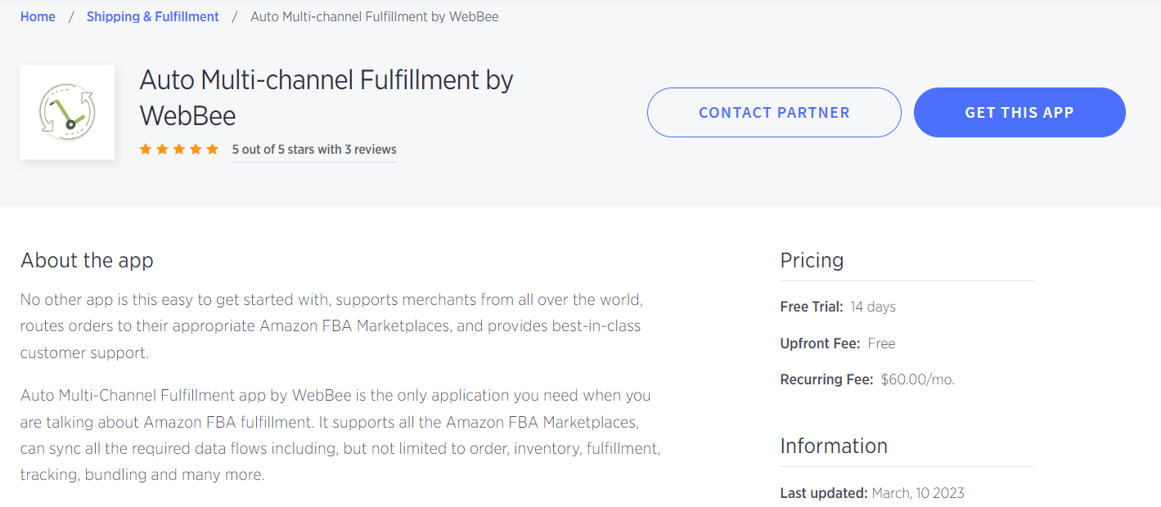This screenshot has width=1161, height=507.
Task: Click the Upfront Fee Free line
Action: (x=838, y=343)
